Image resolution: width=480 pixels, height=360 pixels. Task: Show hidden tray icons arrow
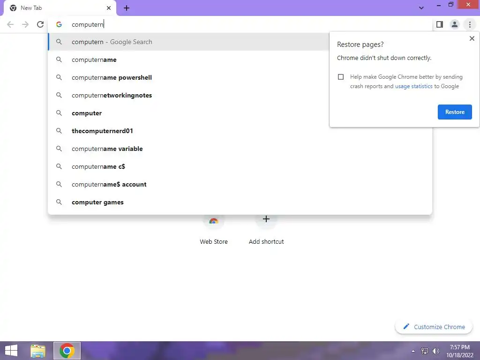coord(413,351)
